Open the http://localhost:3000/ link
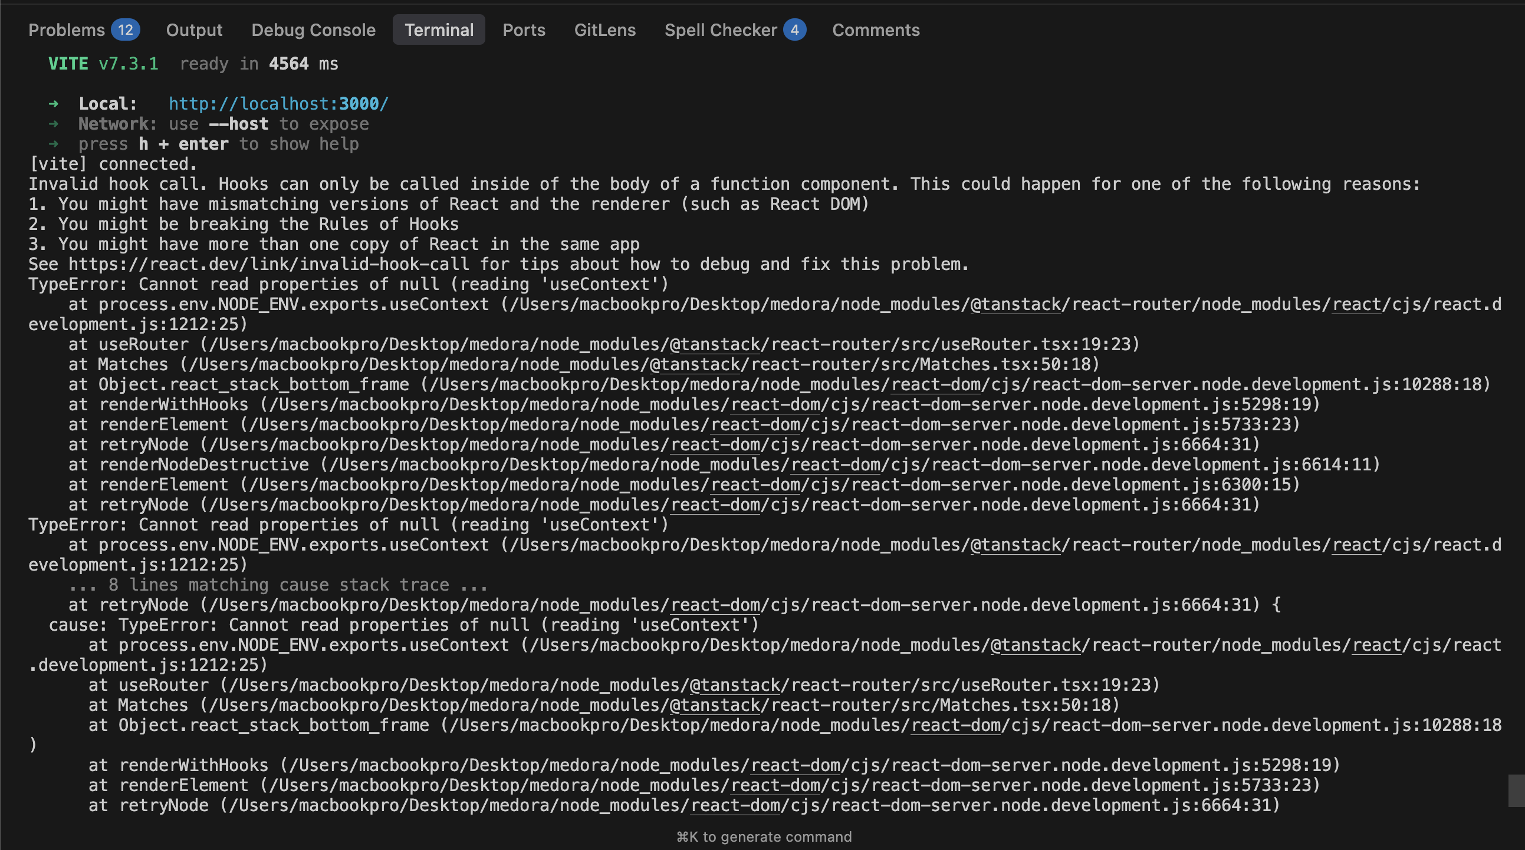This screenshot has width=1525, height=850. [278, 103]
